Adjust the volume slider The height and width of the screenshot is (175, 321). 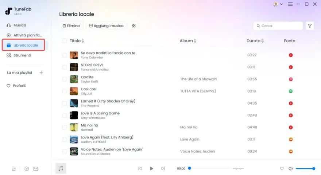click(x=305, y=168)
